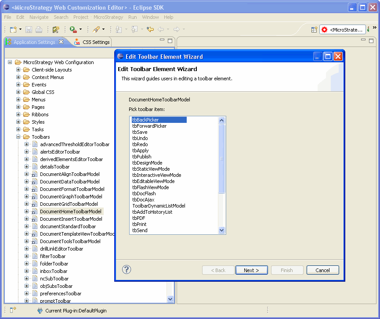380x319 pixels.
Task: Open the Window menu
Action: click(150, 17)
